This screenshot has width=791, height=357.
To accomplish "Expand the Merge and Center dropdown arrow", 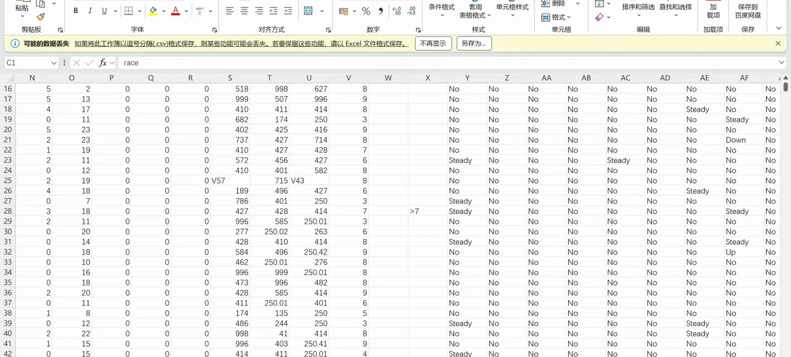I will point(322,11).
